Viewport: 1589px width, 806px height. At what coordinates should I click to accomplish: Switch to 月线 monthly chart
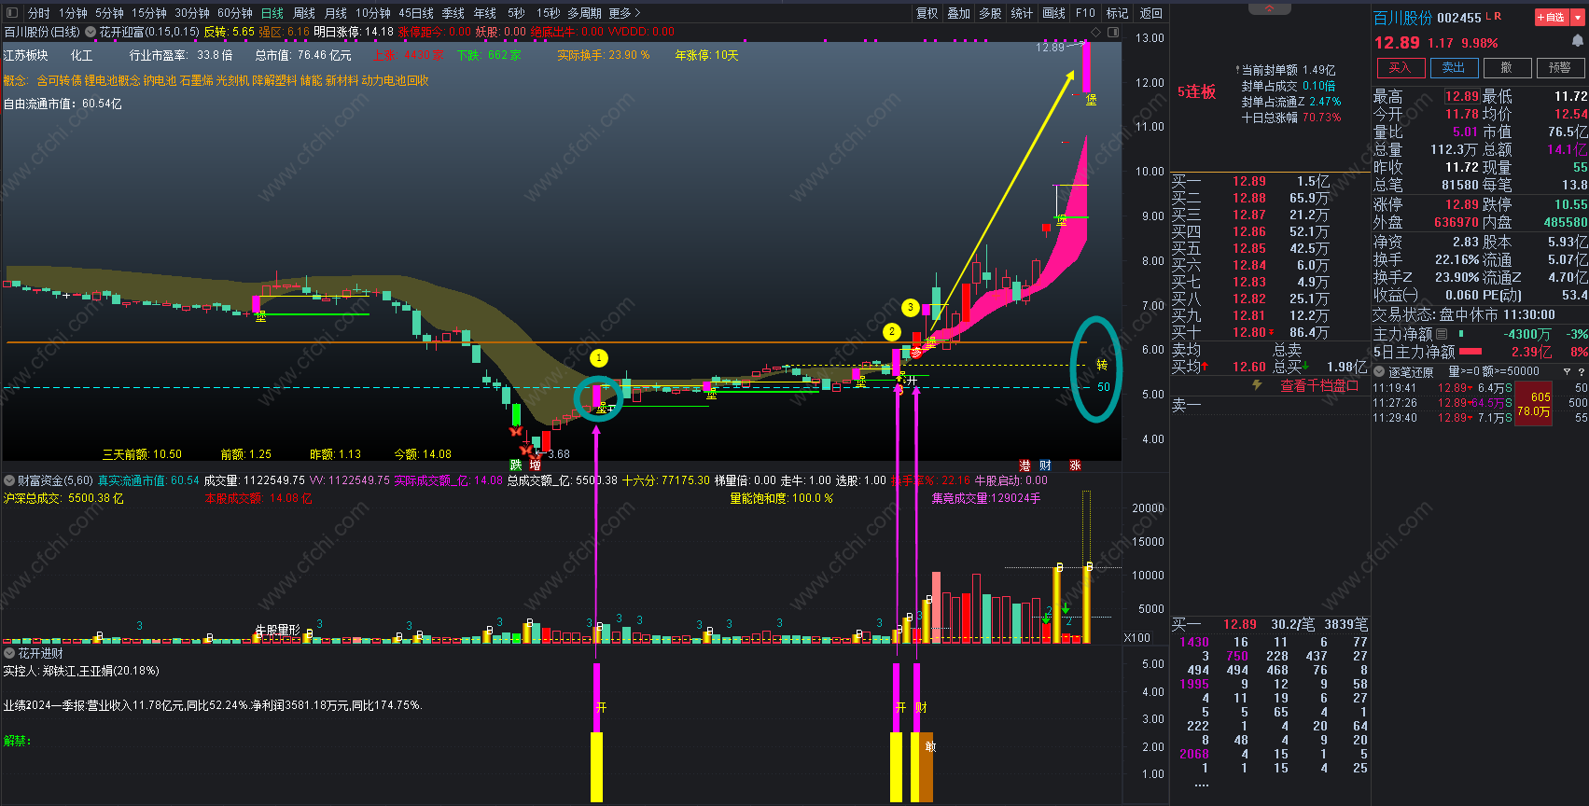coord(336,13)
